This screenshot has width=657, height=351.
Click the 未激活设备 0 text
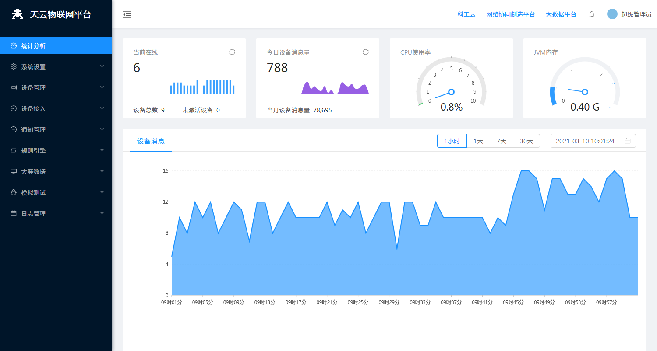point(201,110)
